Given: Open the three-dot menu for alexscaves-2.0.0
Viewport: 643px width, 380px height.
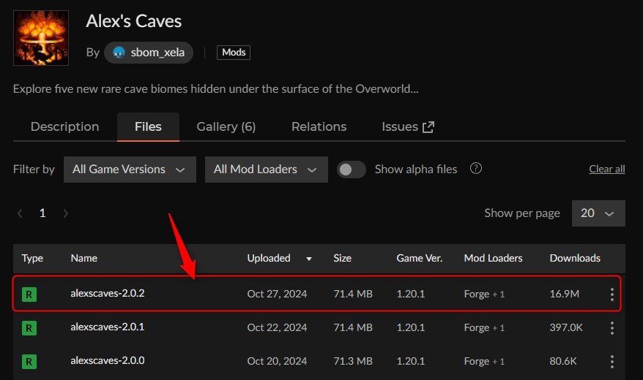Looking at the screenshot, I should (x=612, y=361).
